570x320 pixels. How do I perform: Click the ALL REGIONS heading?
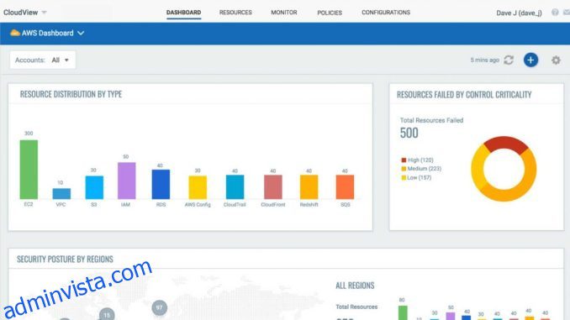pyautogui.click(x=355, y=286)
